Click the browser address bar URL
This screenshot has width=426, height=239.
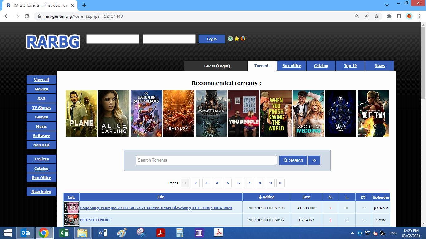point(83,16)
